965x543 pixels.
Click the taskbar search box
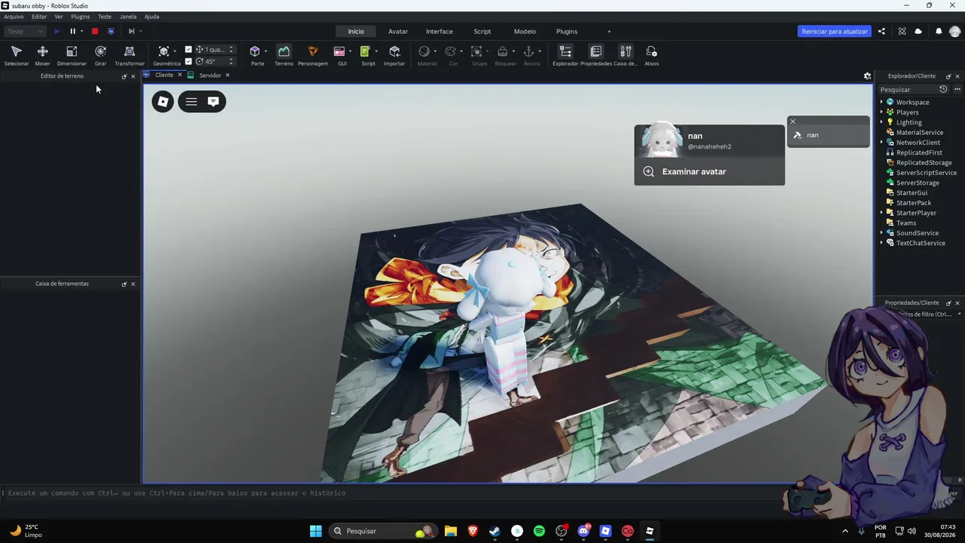click(382, 531)
